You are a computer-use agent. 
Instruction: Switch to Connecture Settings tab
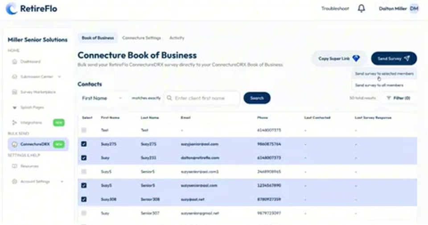click(x=141, y=38)
